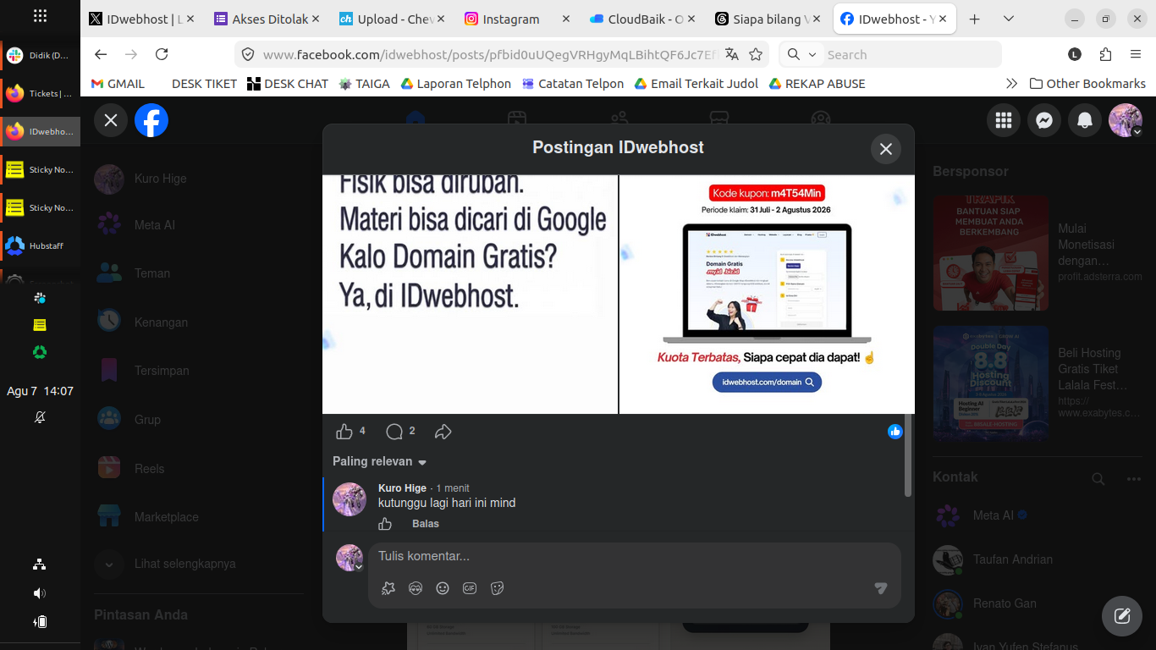Open the avatar sticker icon in comment box
This screenshot has width=1156, height=650.
(x=416, y=588)
